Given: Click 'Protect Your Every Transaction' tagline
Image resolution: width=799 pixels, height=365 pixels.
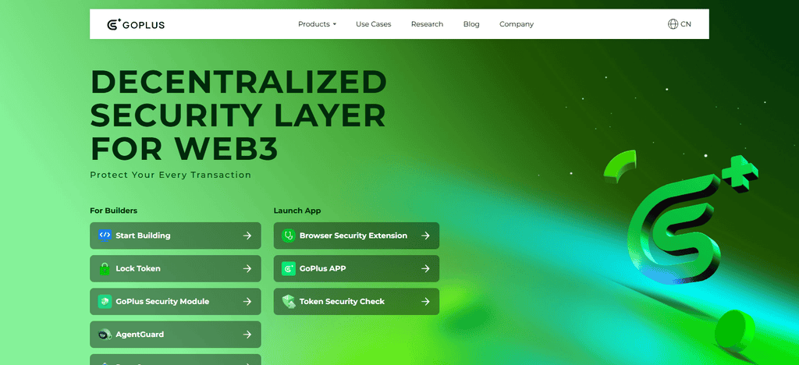Looking at the screenshot, I should [x=171, y=175].
